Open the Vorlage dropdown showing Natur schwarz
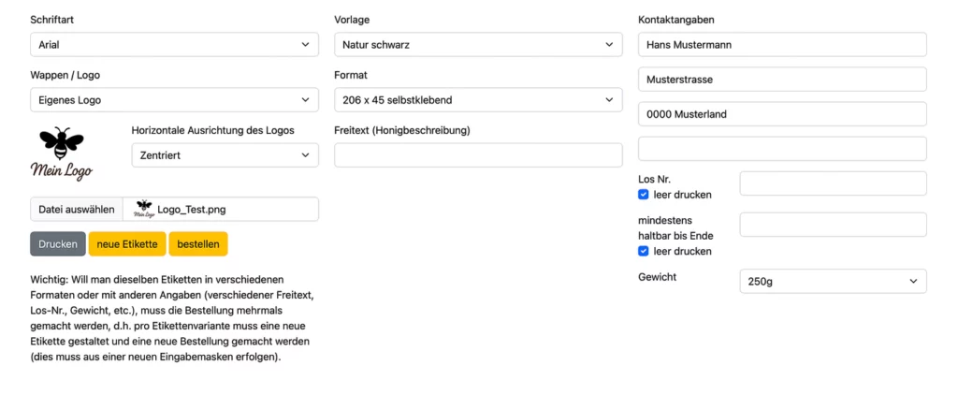 (x=478, y=45)
